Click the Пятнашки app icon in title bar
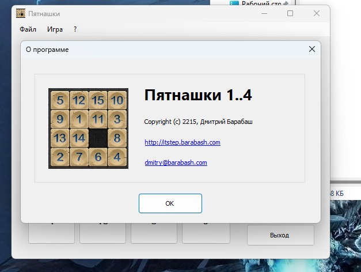The width and height of the screenshot is (361, 272). click(x=20, y=13)
